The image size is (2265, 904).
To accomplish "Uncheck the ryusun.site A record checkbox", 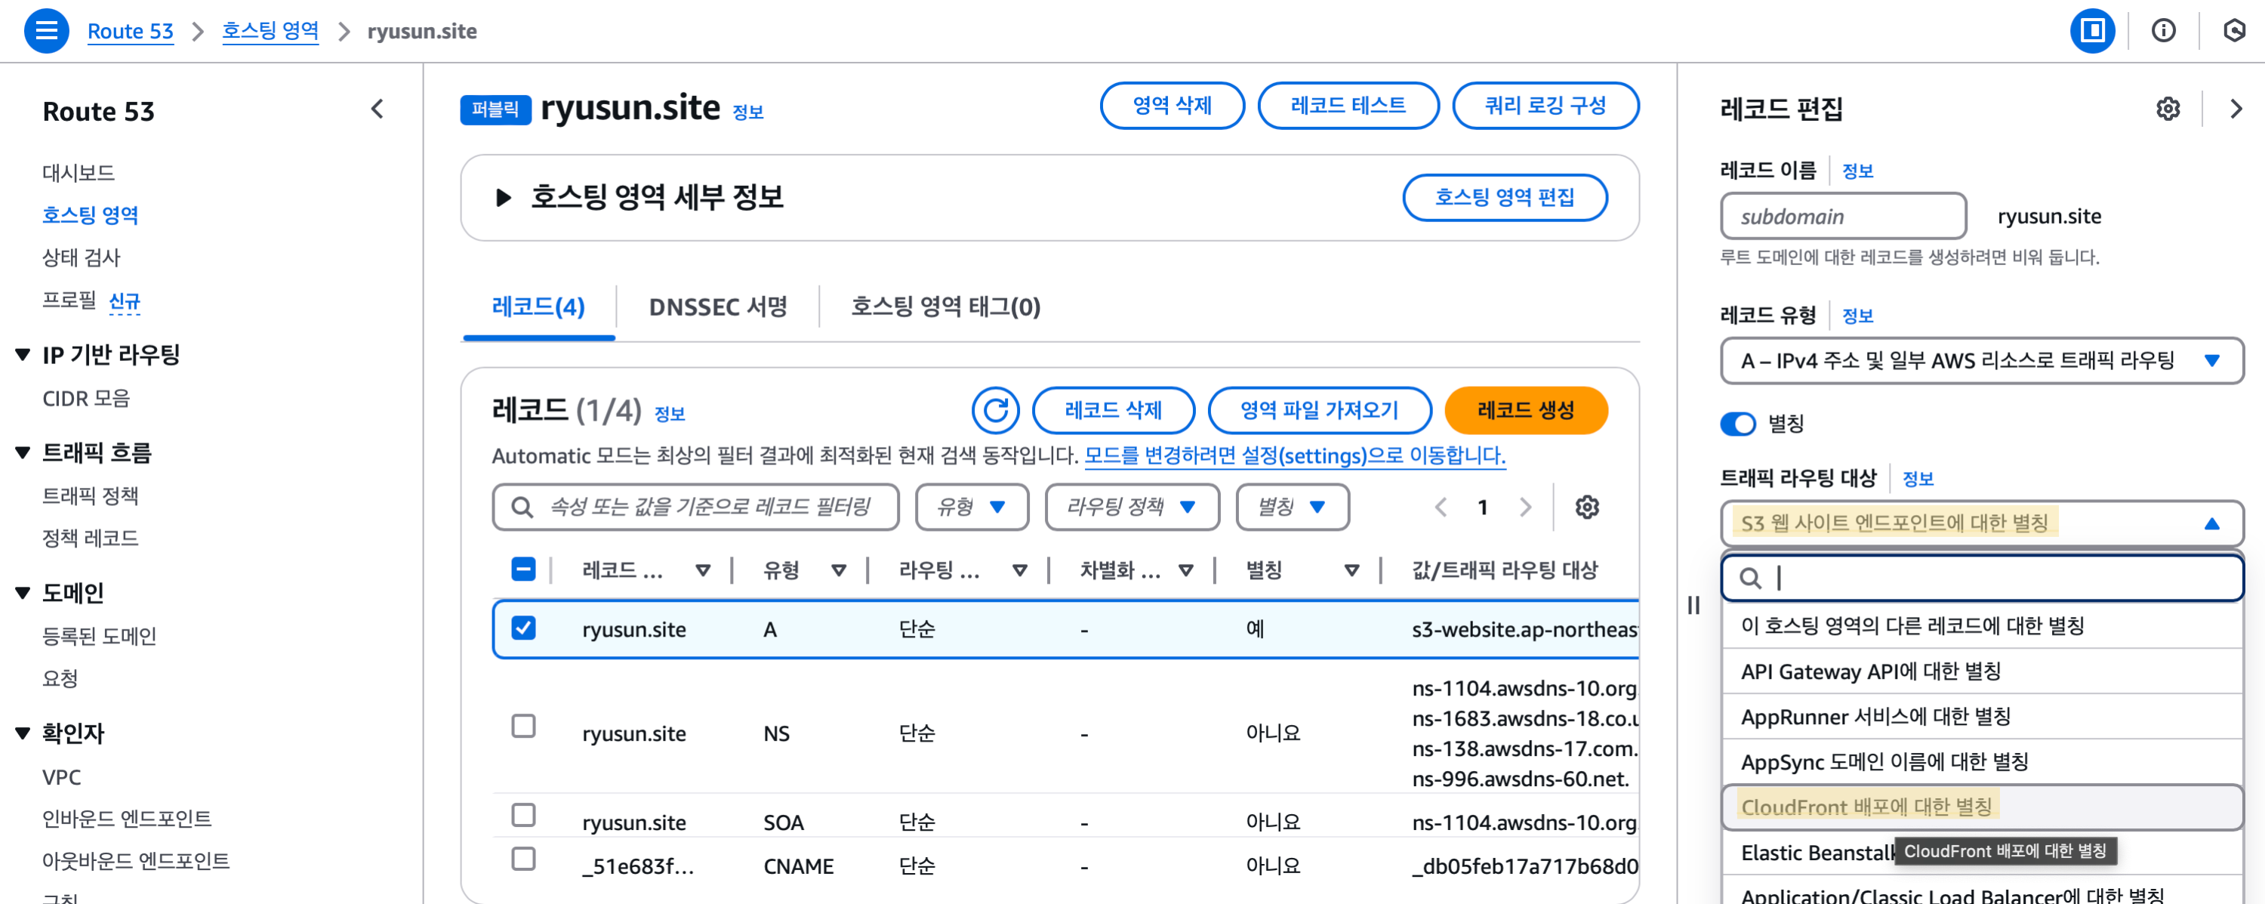I will tap(523, 628).
